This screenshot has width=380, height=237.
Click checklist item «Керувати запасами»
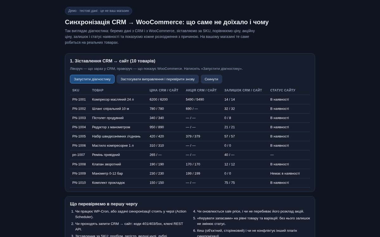point(253,221)
